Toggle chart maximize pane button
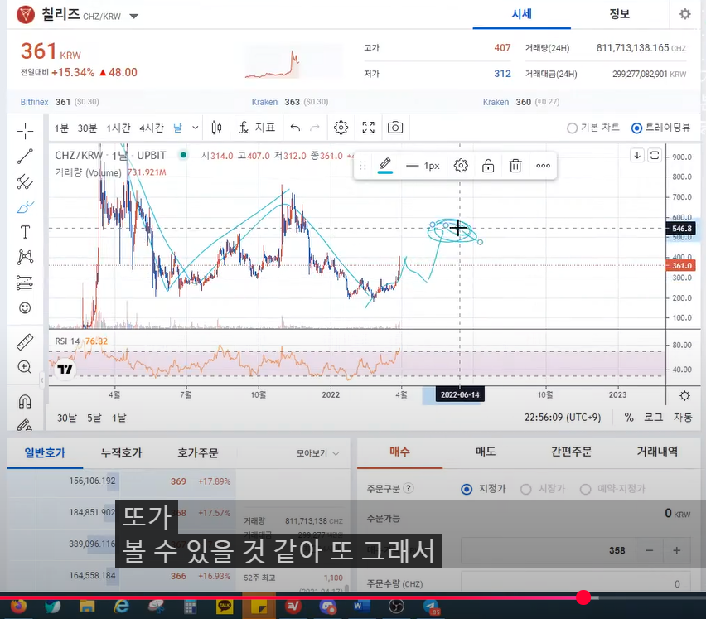The width and height of the screenshot is (706, 619). coord(655,156)
